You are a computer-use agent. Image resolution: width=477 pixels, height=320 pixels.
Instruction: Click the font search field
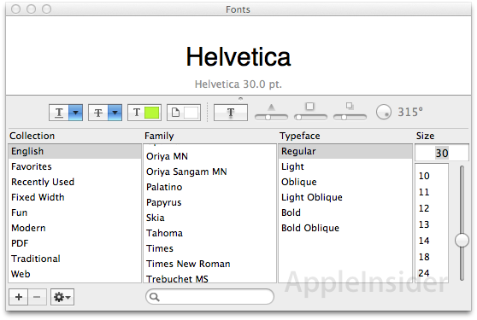210,297
